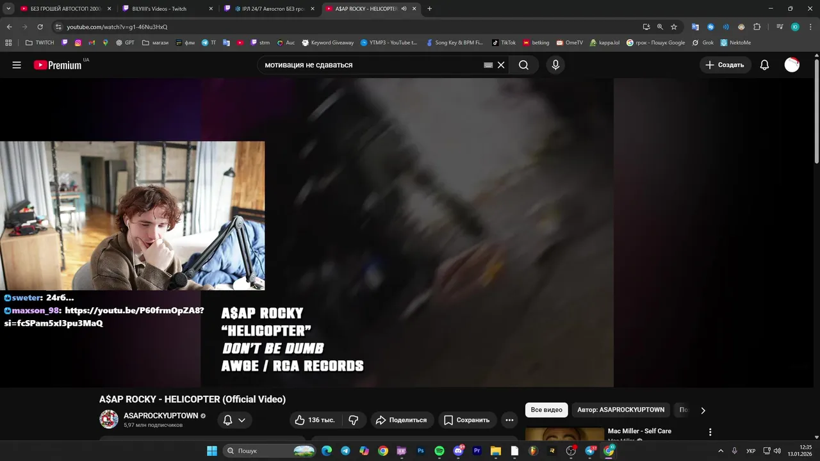
Task: Open the ASAPROCKYUPTOWN channel name link
Action: coord(161,416)
